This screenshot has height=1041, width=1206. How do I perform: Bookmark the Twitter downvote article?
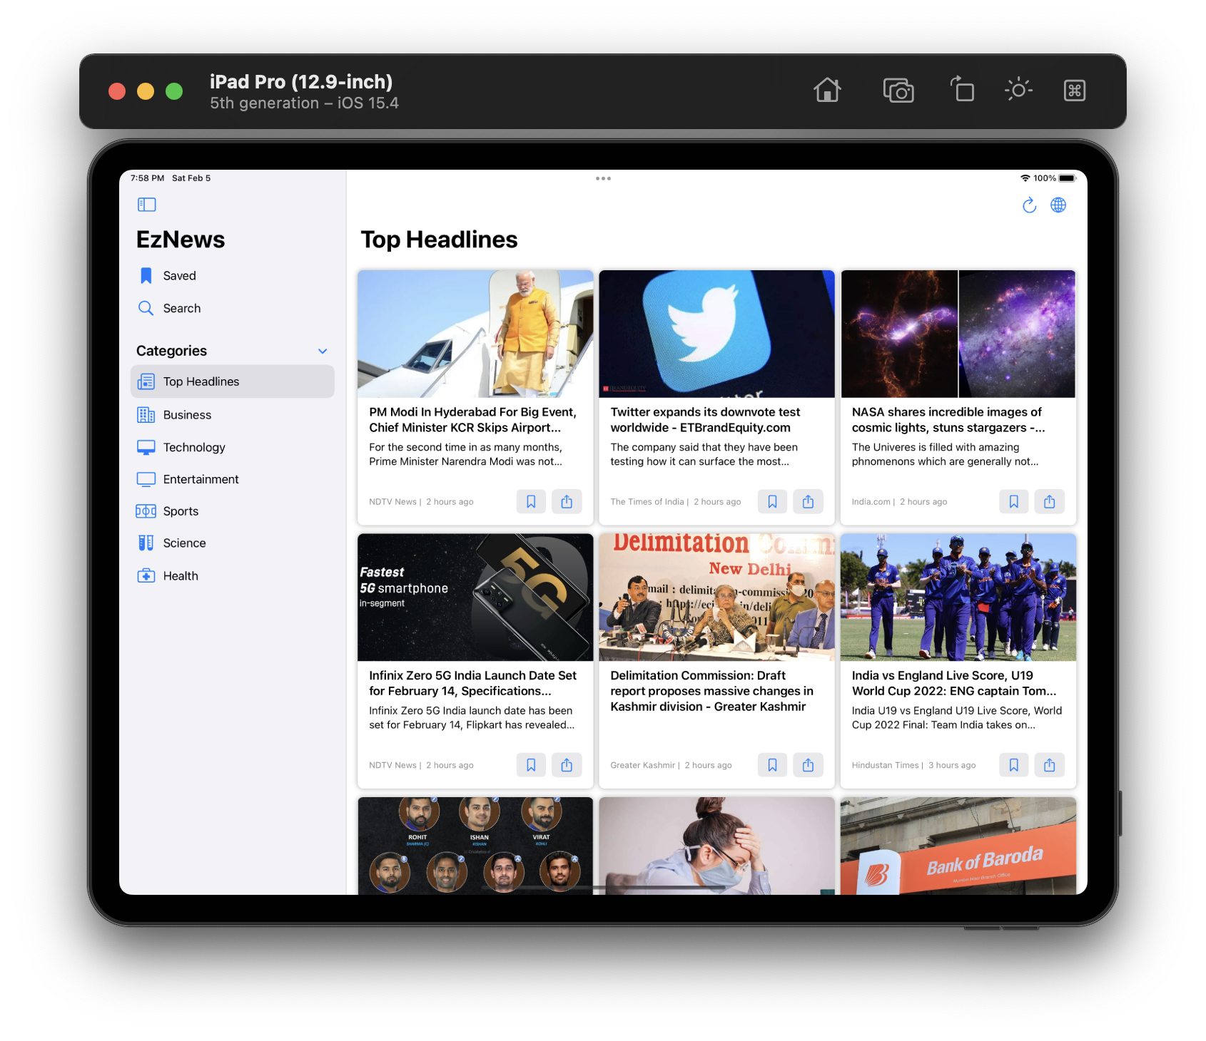point(772,501)
